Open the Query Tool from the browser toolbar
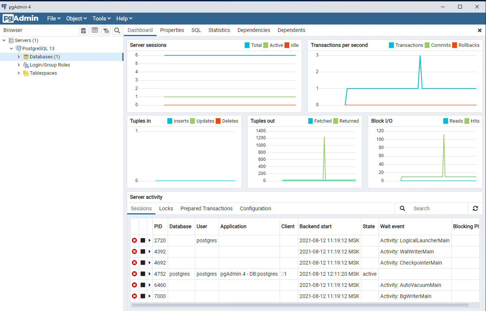Image resolution: width=486 pixels, height=311 pixels. point(83,30)
